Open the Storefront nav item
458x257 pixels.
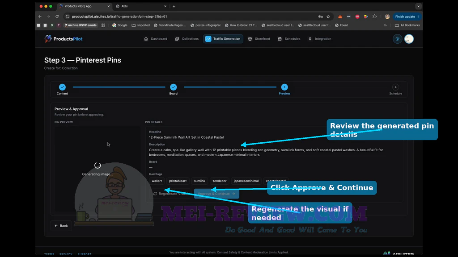[259, 39]
